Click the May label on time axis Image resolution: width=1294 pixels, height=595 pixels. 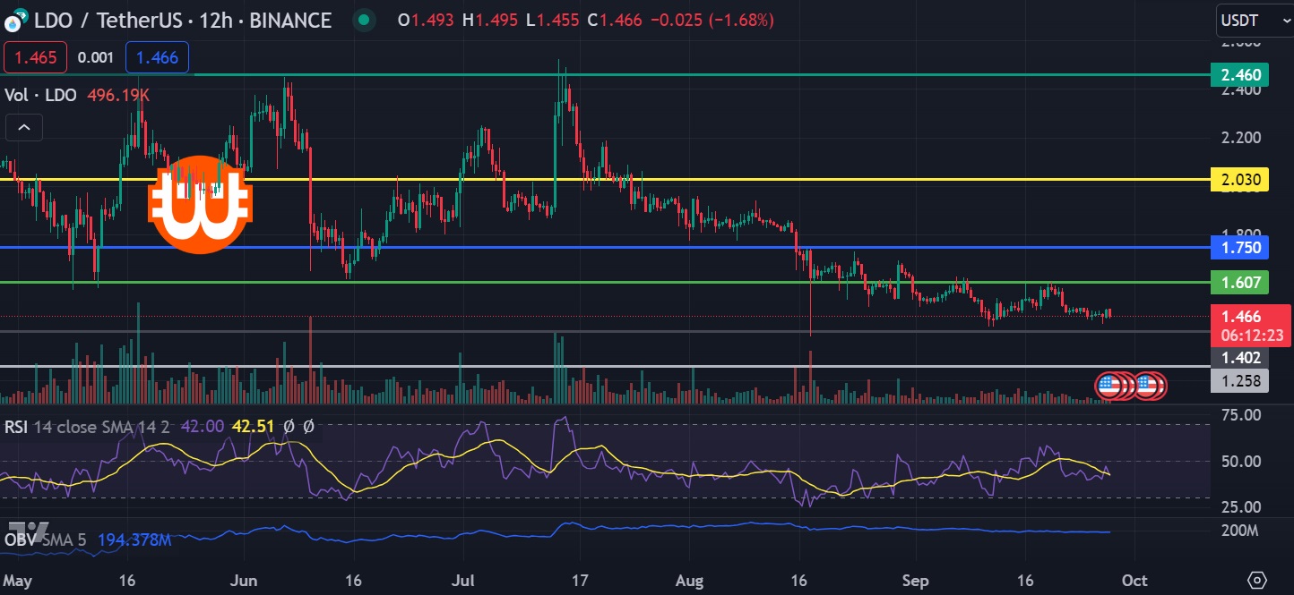tap(18, 580)
